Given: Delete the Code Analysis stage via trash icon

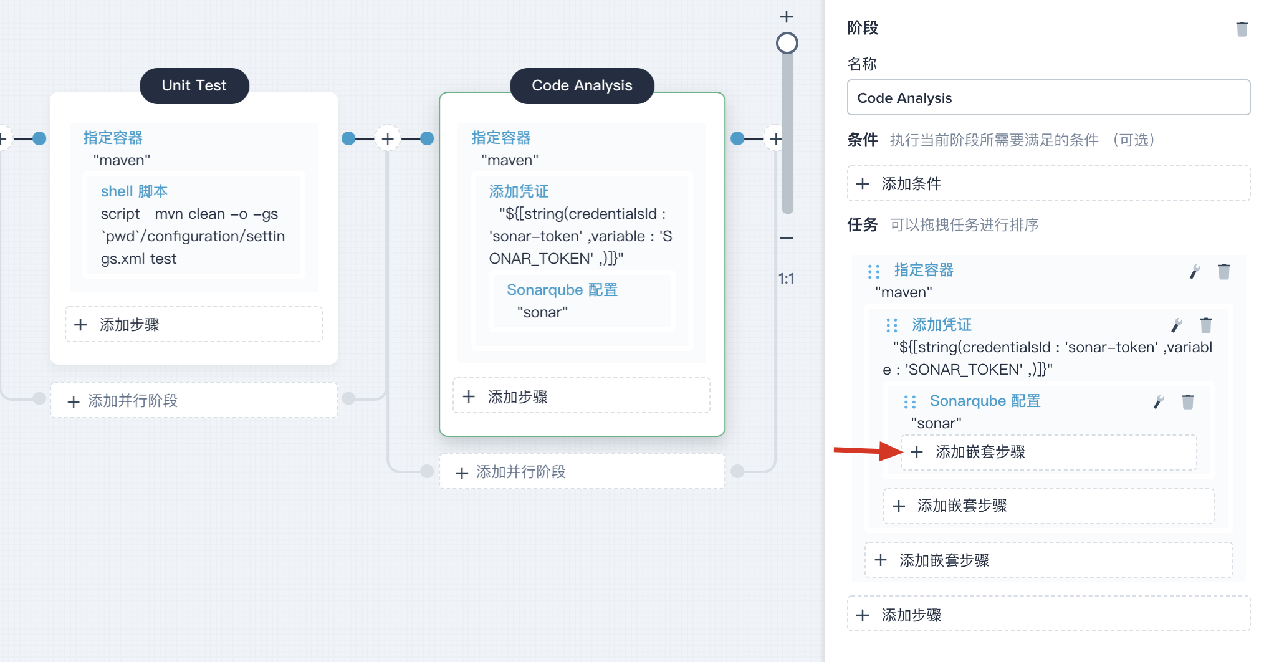Looking at the screenshot, I should click(x=1242, y=29).
